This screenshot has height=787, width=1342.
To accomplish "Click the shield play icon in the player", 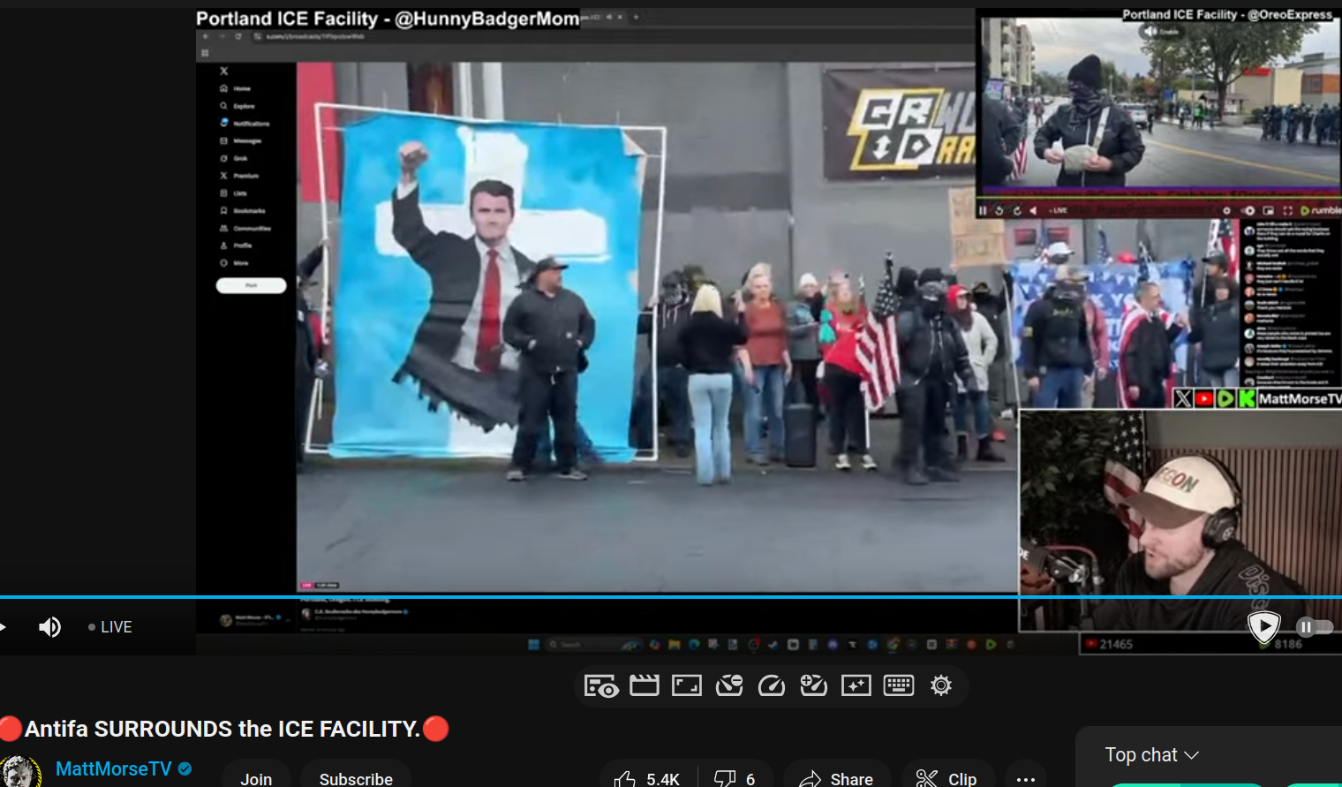I will [1264, 626].
